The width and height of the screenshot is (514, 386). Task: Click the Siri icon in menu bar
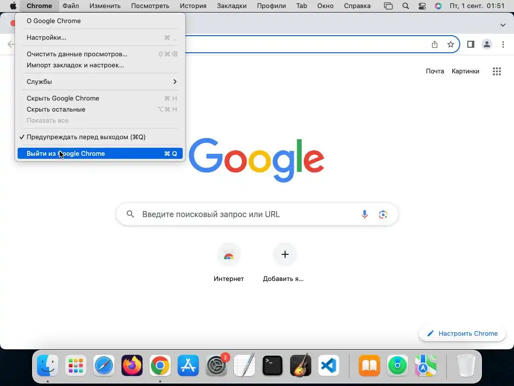438,6
